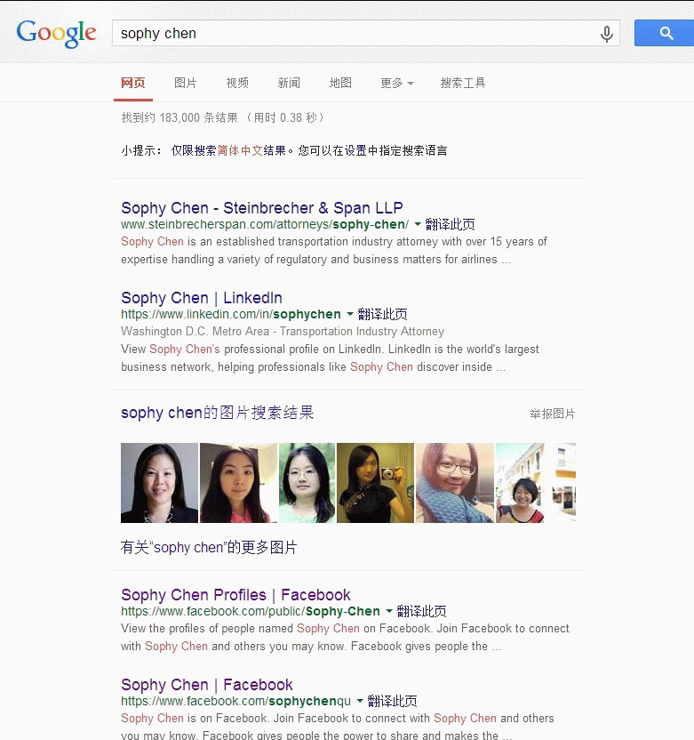Click the 举报图片 link
Viewport: 694px width, 740px height.
552,414
